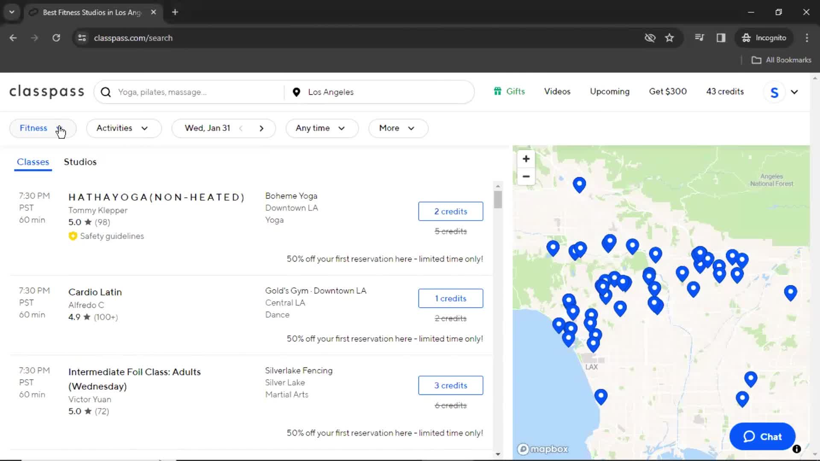Screen dimensions: 820x461
Task: Book Hatha Yoga for 2 credits
Action: (451, 211)
